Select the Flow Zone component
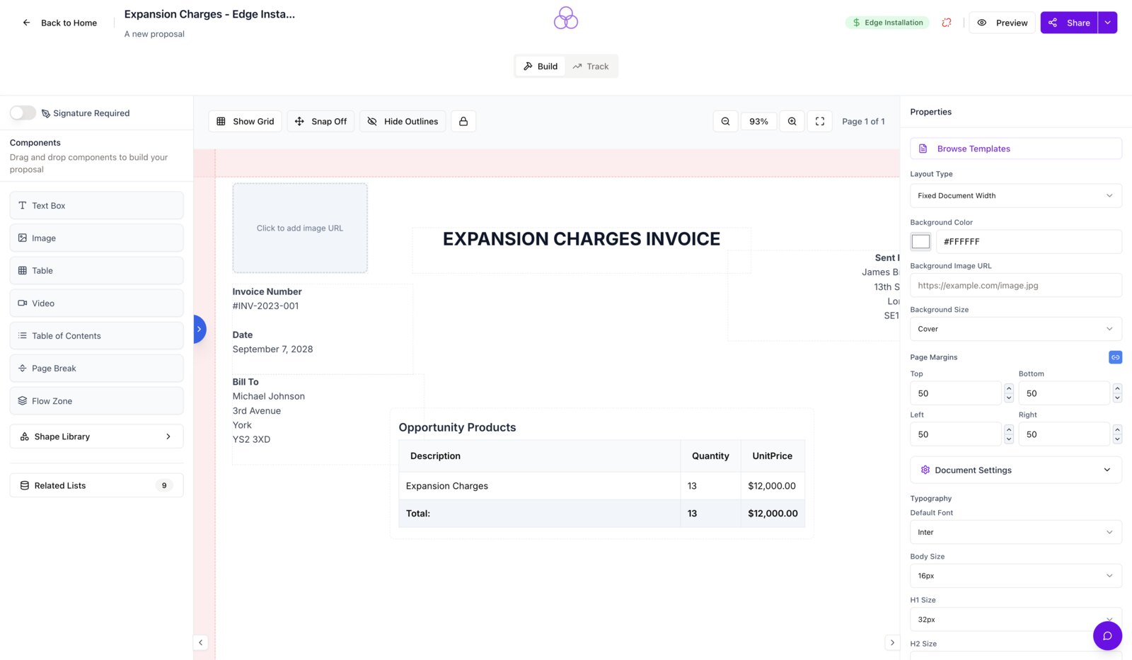This screenshot has width=1132, height=660. 96,401
